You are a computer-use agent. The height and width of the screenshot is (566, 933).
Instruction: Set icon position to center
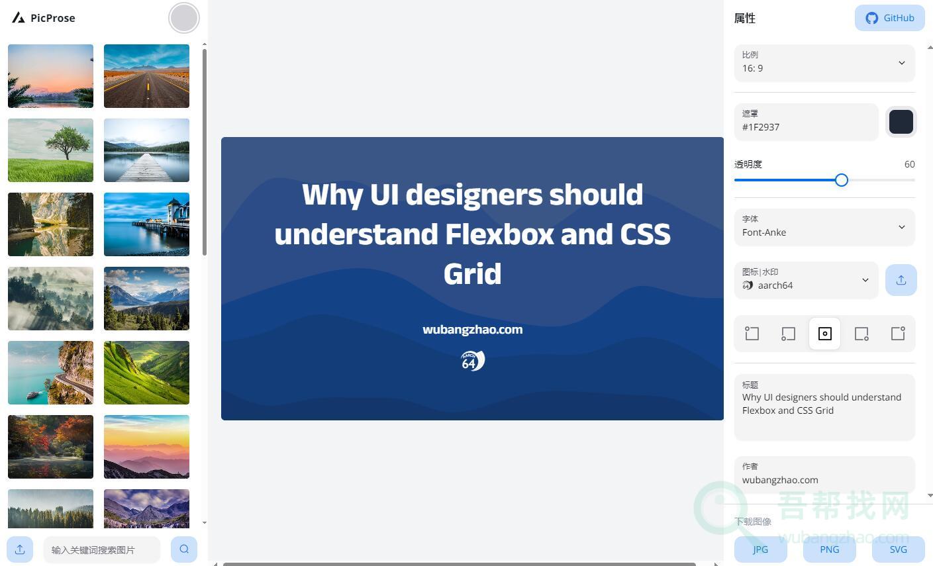tap(824, 334)
